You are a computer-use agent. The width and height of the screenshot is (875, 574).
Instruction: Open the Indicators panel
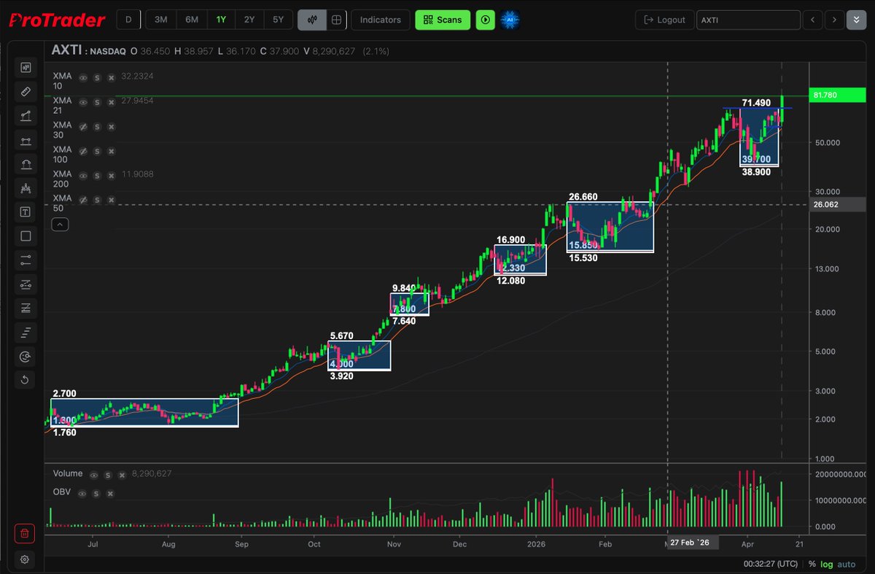380,20
